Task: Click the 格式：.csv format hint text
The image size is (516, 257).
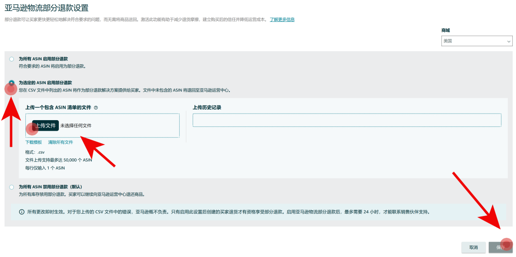Action: (35, 152)
